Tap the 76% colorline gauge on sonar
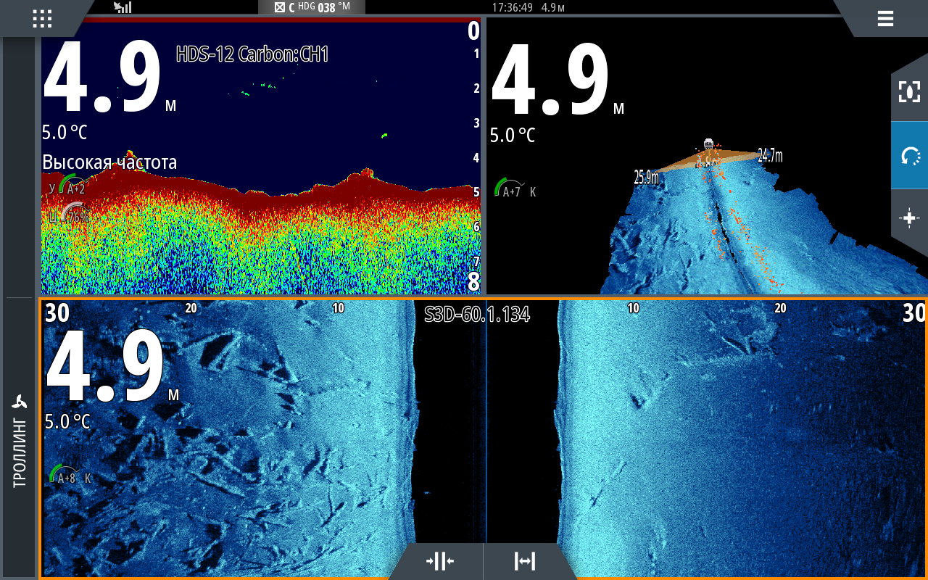 74,215
